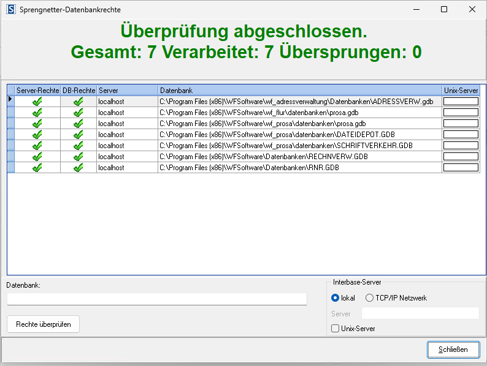This screenshot has width=487, height=366.
Task: Select the TCP/IP Netzwerk radio option
Action: [x=369, y=298]
